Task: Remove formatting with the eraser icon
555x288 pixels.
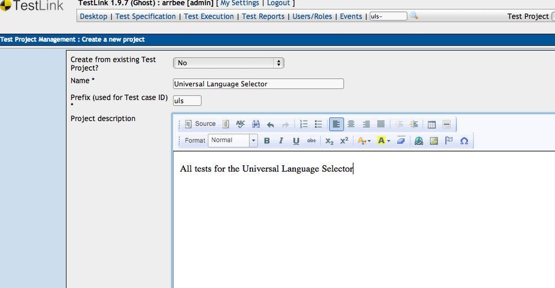Action: coord(401,140)
